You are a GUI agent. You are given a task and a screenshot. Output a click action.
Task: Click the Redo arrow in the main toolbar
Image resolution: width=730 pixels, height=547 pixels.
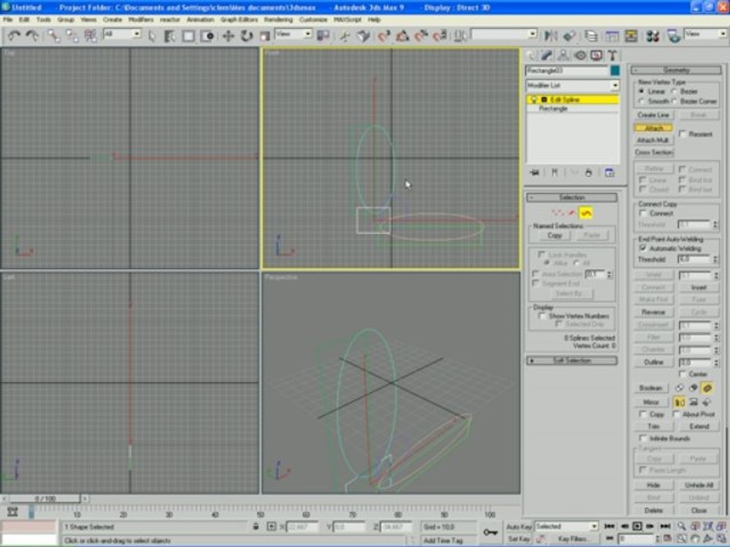click(32, 36)
